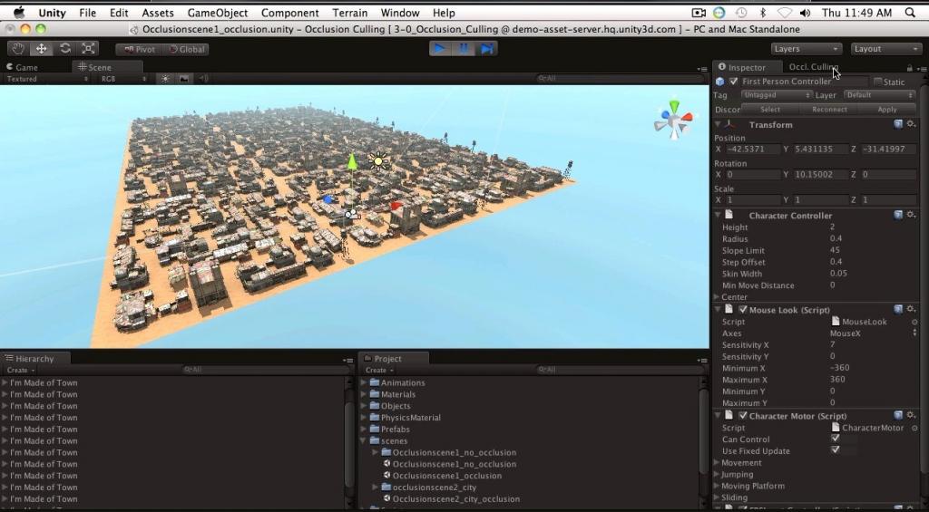Expand the Moving Platform section
Screen dimensions: 929x512
(x=717, y=486)
